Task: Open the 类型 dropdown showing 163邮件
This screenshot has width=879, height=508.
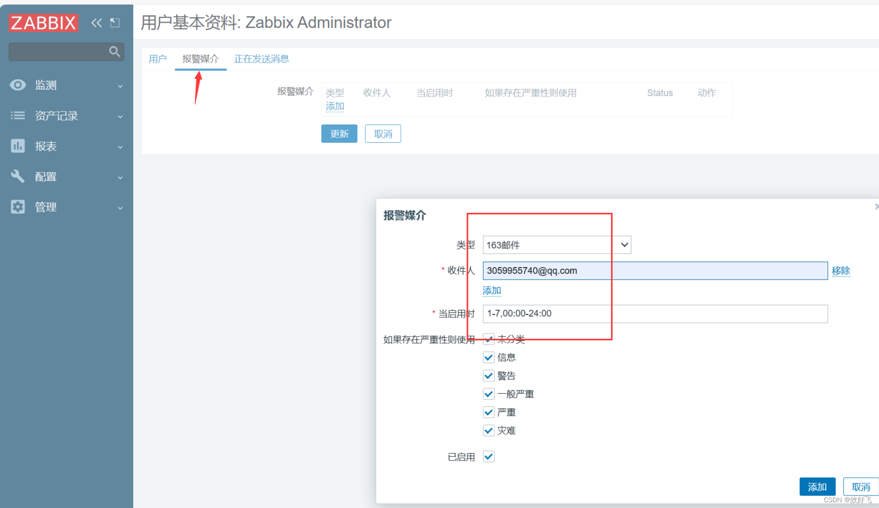Action: (557, 245)
